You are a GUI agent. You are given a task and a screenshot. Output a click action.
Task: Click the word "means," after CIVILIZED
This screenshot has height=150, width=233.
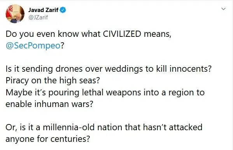(158, 34)
